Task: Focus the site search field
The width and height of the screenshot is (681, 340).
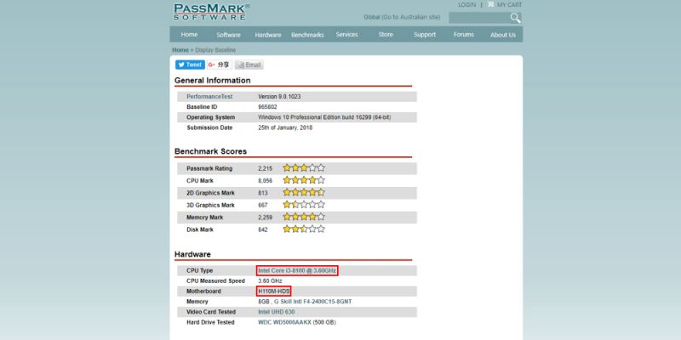Action: [x=479, y=18]
